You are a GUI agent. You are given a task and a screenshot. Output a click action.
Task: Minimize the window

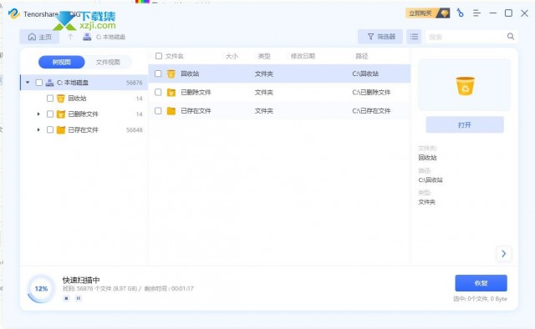[492, 13]
